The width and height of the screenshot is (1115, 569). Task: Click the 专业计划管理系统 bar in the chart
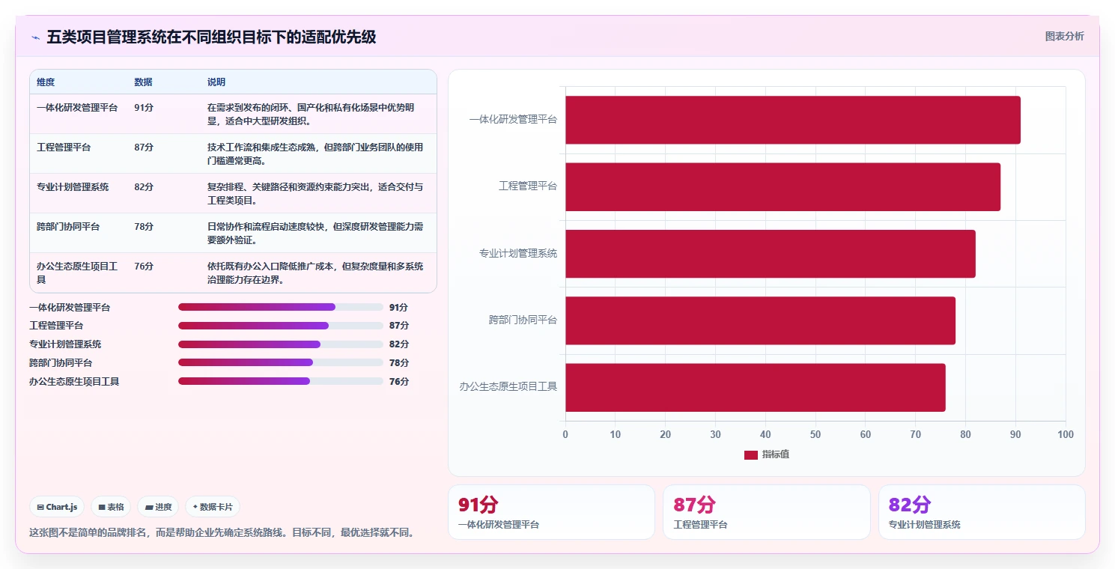(x=771, y=254)
